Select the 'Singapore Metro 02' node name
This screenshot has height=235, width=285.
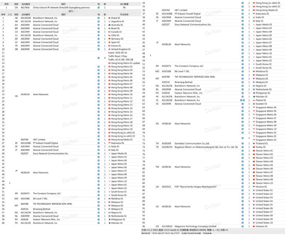coord(266,136)
